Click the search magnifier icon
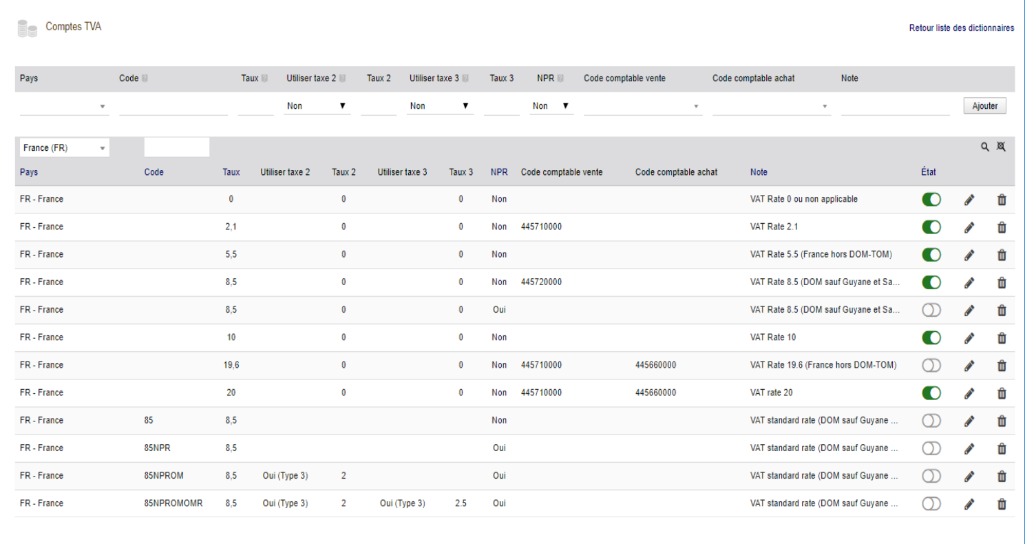Image resolution: width=1025 pixels, height=544 pixels. pyautogui.click(x=985, y=147)
